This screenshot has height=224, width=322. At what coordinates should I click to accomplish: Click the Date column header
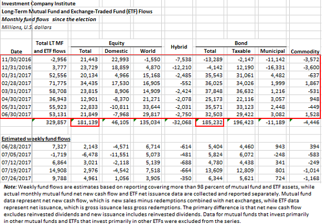(16, 51)
